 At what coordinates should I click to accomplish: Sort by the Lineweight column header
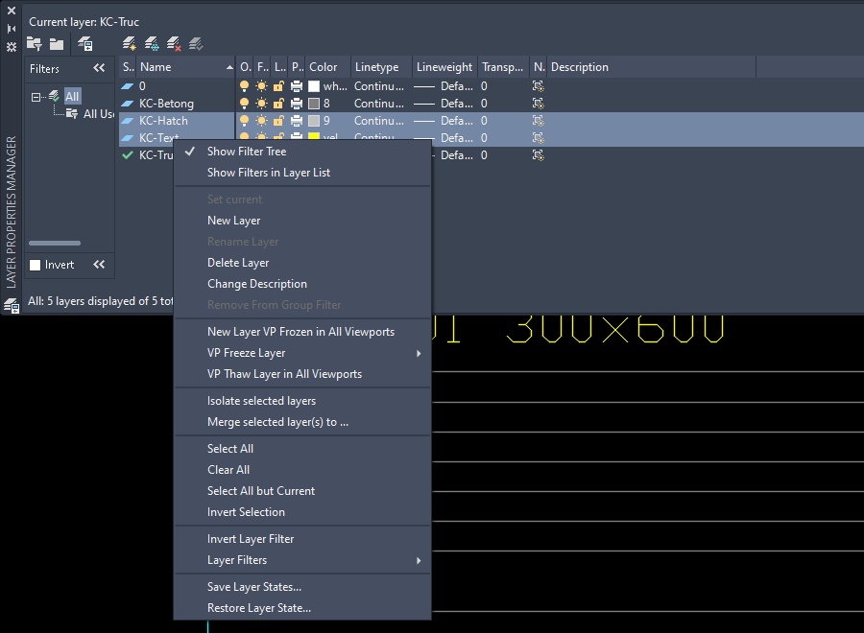(444, 67)
